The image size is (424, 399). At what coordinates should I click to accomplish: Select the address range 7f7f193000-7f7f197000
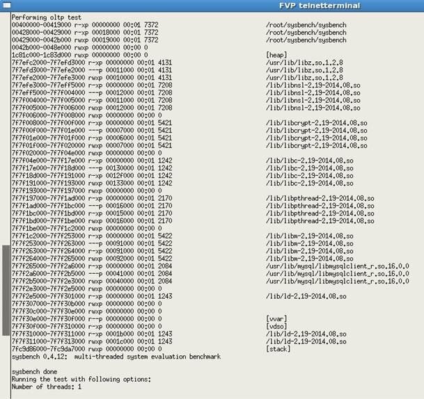[x=49, y=191]
